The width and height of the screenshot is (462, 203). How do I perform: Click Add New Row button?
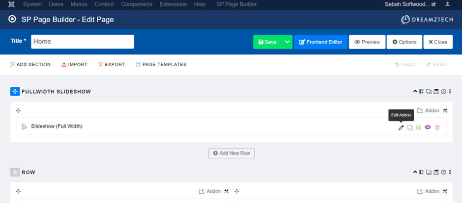(231, 153)
